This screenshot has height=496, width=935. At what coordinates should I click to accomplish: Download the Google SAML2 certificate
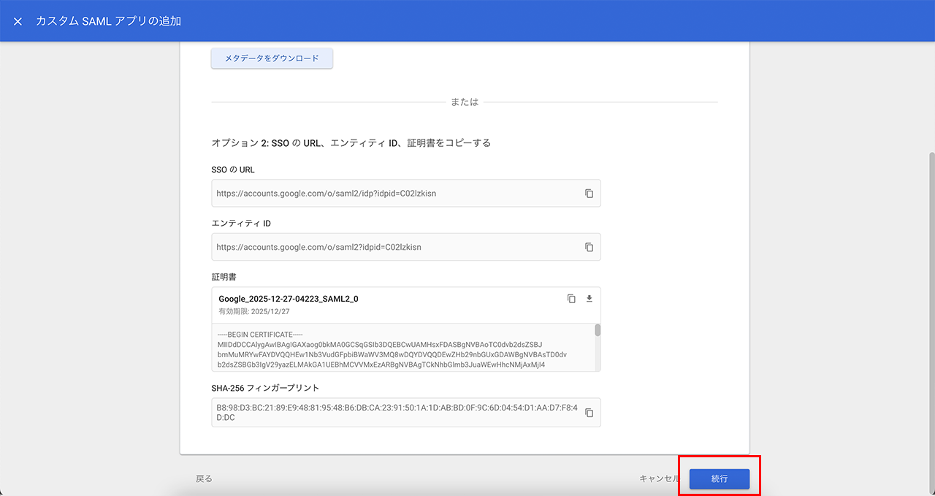coord(589,299)
